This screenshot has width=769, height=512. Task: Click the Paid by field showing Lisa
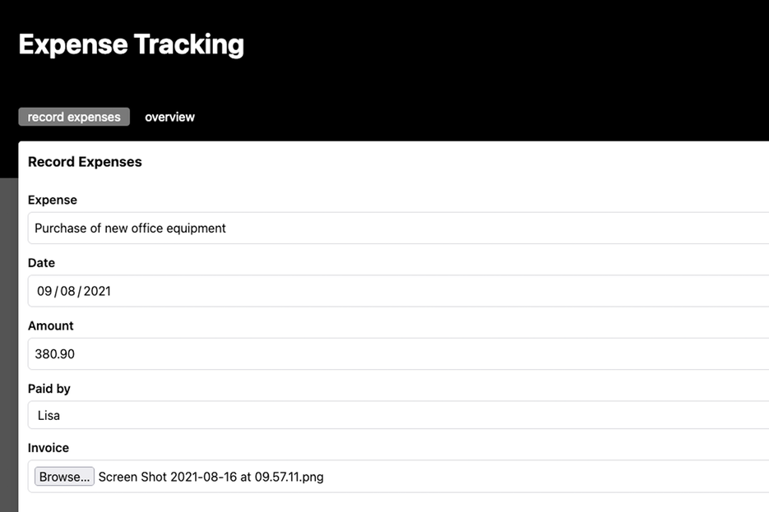click(329, 415)
